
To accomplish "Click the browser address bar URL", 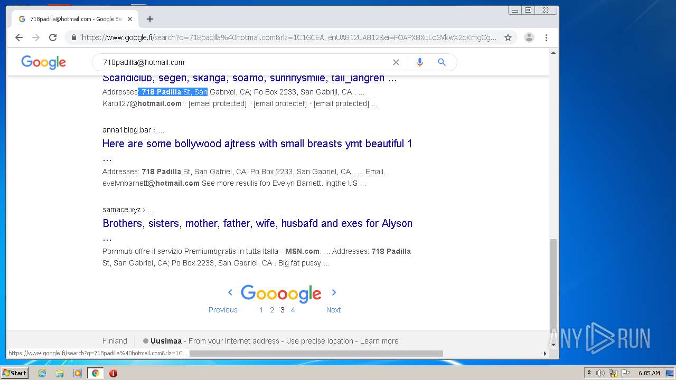I will point(289,37).
